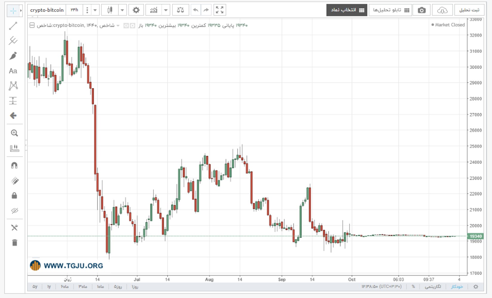The image size is (492, 298).
Task: Activate the zoom-in magnifier tool
Action: tap(14, 133)
